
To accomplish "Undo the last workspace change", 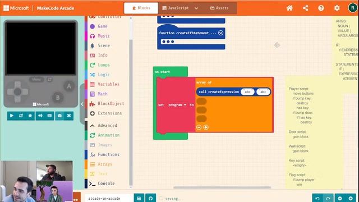I will coord(317,198).
